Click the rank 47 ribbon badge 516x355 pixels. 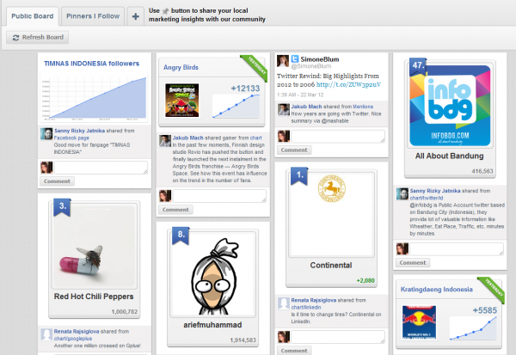coord(418,66)
